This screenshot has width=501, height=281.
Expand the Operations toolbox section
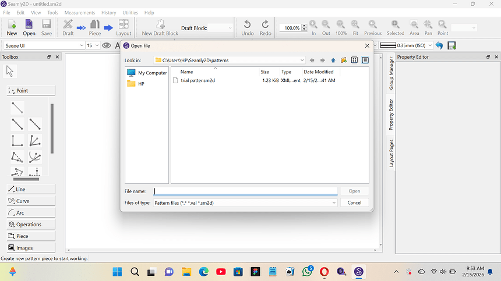click(x=31, y=224)
